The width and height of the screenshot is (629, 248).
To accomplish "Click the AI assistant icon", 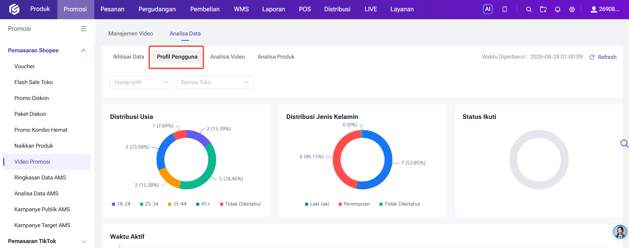I will [488, 9].
